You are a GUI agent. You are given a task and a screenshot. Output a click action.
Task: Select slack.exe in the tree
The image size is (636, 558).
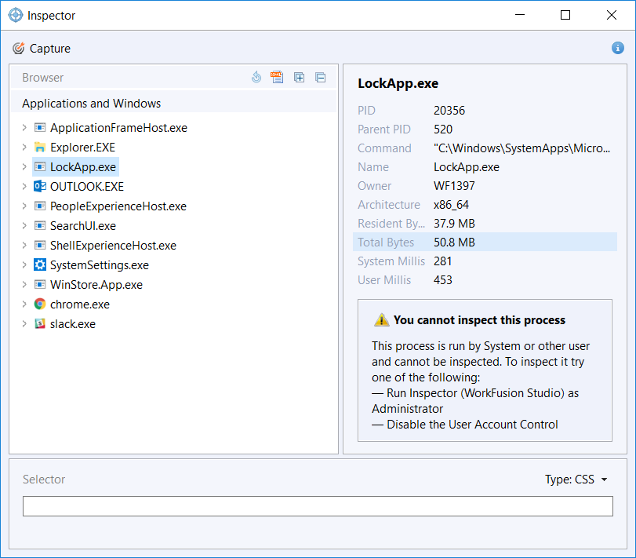73,324
